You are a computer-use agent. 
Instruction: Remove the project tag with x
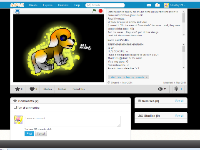pyautogui.click(x=147, y=77)
